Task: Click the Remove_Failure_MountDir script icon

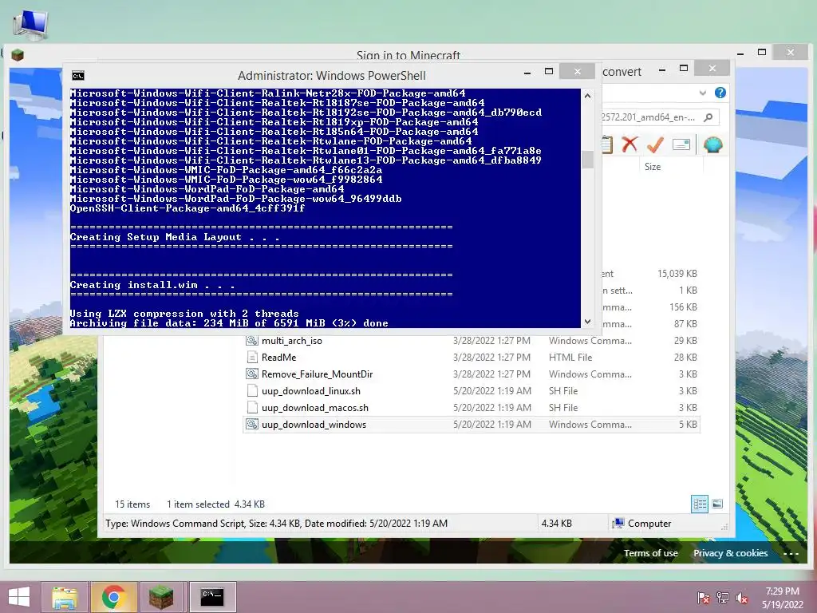Action: [x=252, y=374]
